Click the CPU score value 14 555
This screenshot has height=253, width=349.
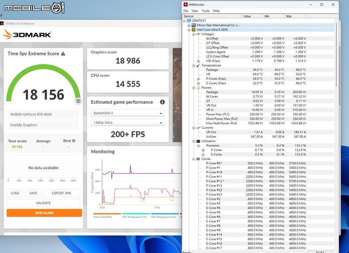128,84
